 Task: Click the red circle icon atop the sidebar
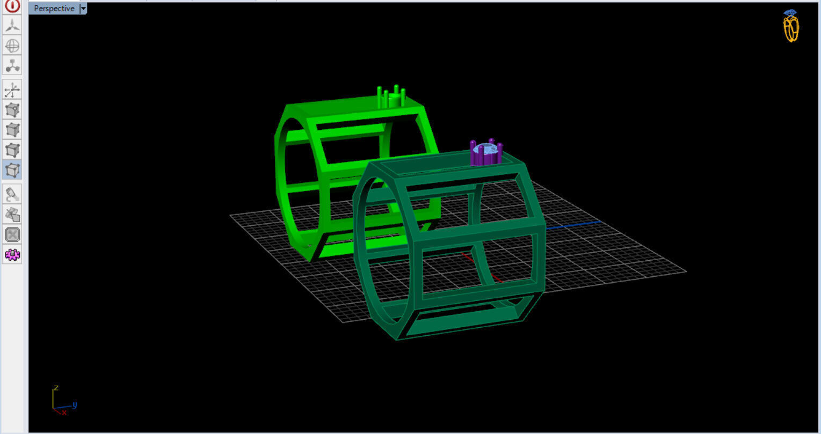coord(12,6)
